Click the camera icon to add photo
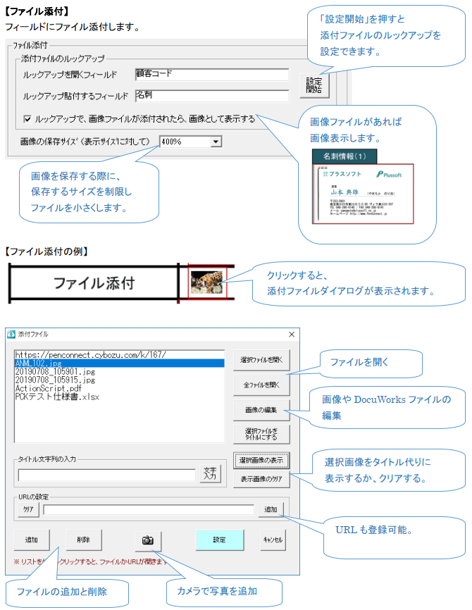 [x=148, y=540]
